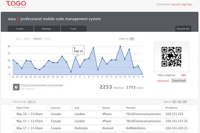Click the QR code image

click(171, 57)
